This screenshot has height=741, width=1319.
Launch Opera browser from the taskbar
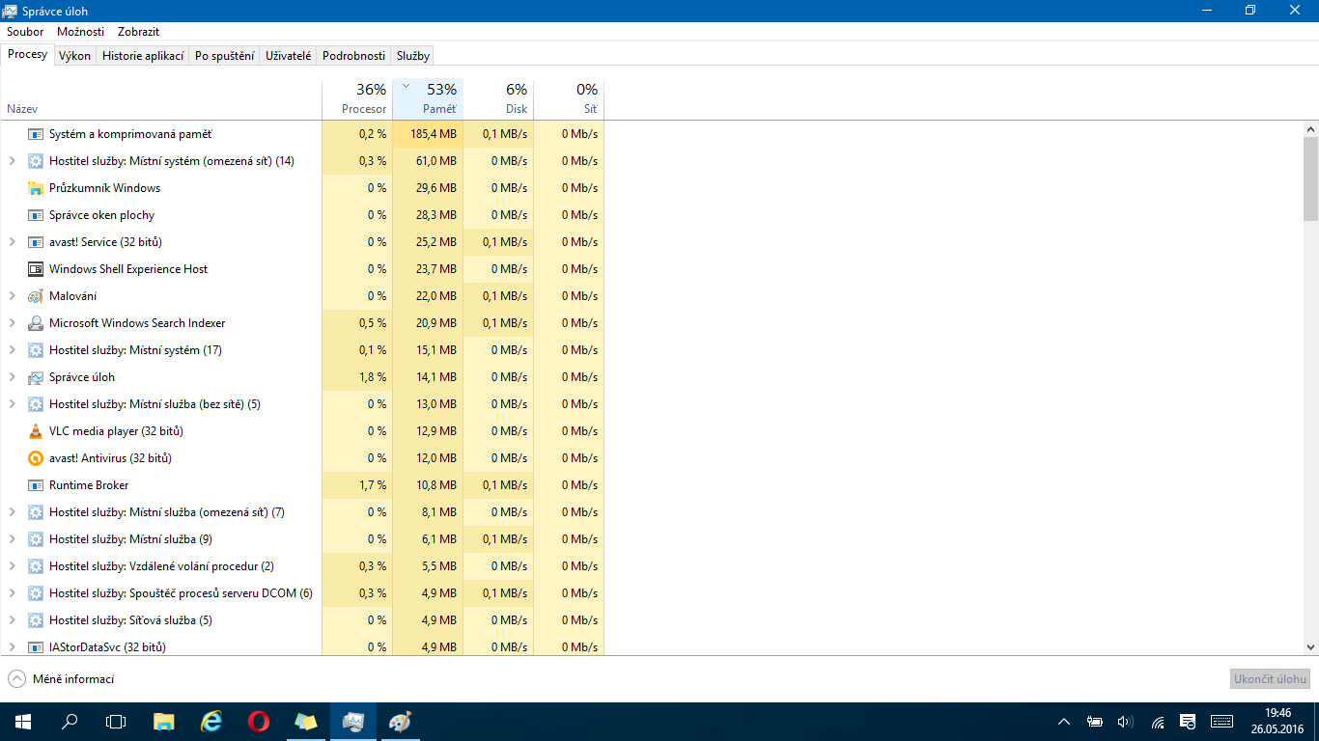click(258, 722)
